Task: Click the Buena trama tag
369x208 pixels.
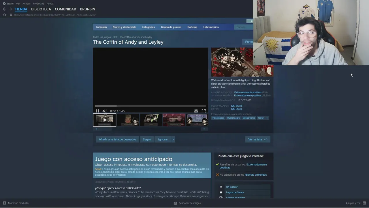Action: pyautogui.click(x=249, y=118)
